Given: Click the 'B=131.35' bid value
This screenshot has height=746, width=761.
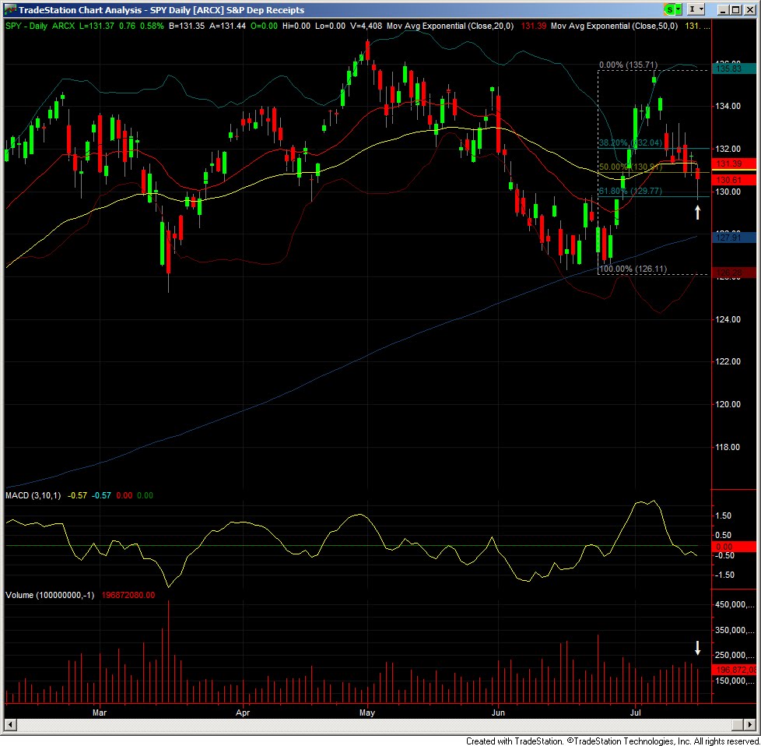Looking at the screenshot, I should click(x=187, y=26).
